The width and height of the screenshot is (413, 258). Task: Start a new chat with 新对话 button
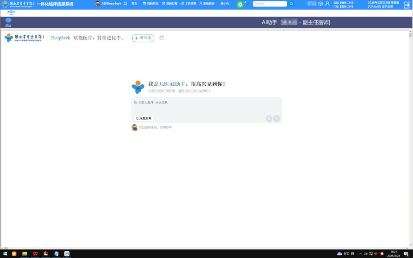click(x=143, y=38)
